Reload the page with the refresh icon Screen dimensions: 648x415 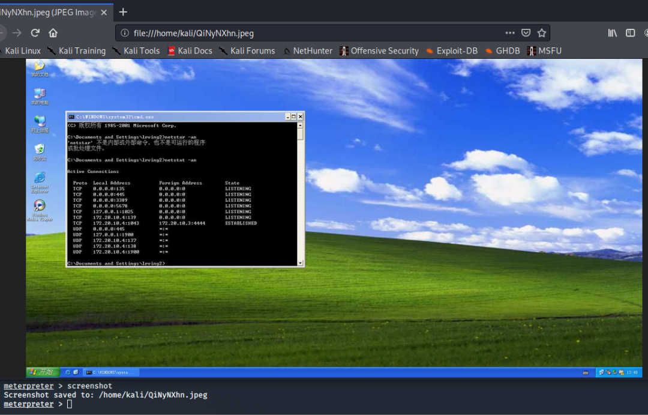[35, 32]
